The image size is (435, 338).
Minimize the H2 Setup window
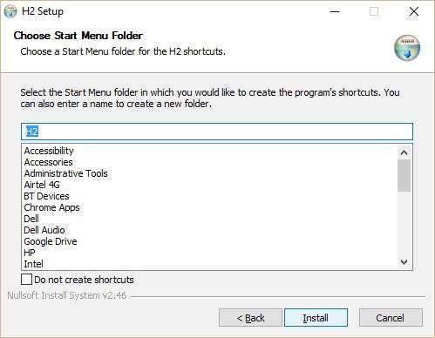click(x=335, y=11)
